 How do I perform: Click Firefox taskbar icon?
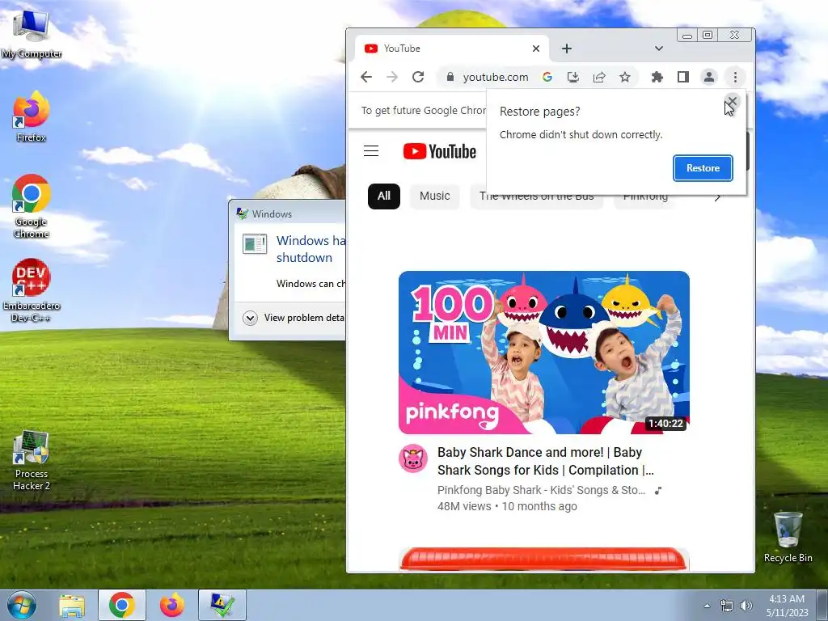point(171,605)
